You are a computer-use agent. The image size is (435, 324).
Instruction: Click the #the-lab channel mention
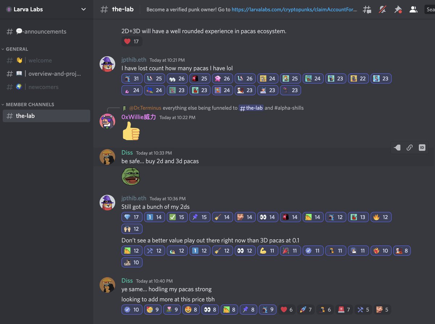(x=251, y=108)
